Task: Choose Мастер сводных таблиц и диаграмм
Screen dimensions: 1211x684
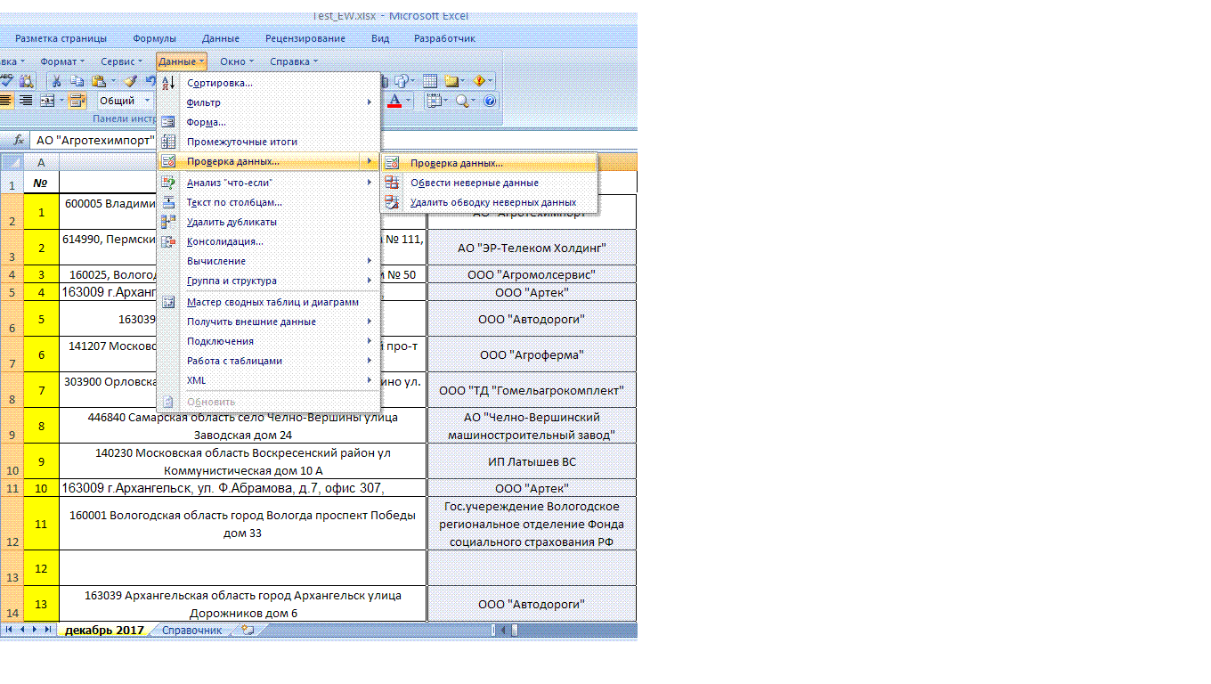Action: click(269, 302)
